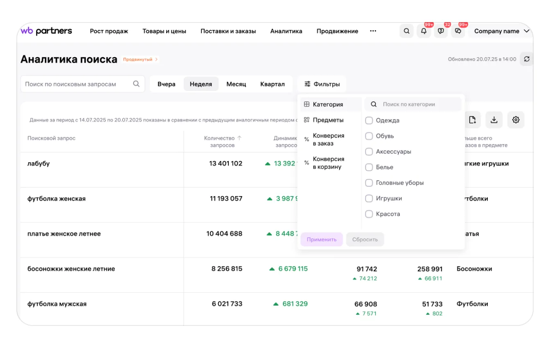Click the search magnifier icon in header
This screenshot has height=348, width=550.
click(406, 31)
